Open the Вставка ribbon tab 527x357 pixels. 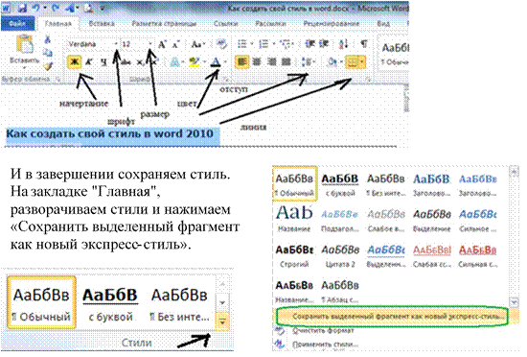pos(102,24)
